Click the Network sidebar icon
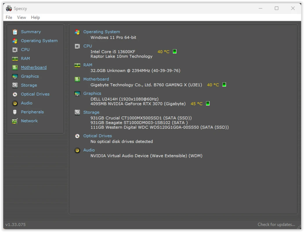 15,121
